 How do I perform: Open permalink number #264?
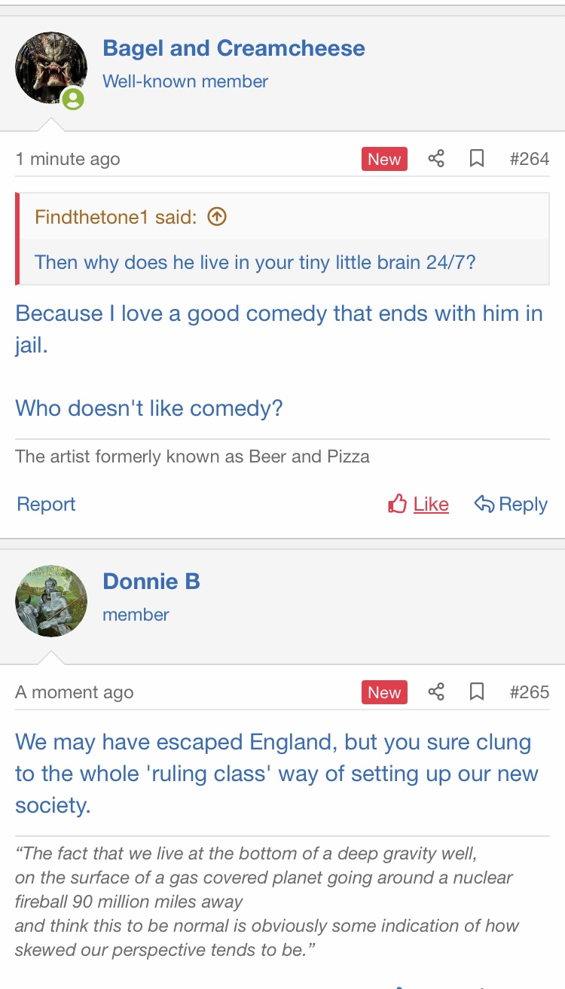529,159
